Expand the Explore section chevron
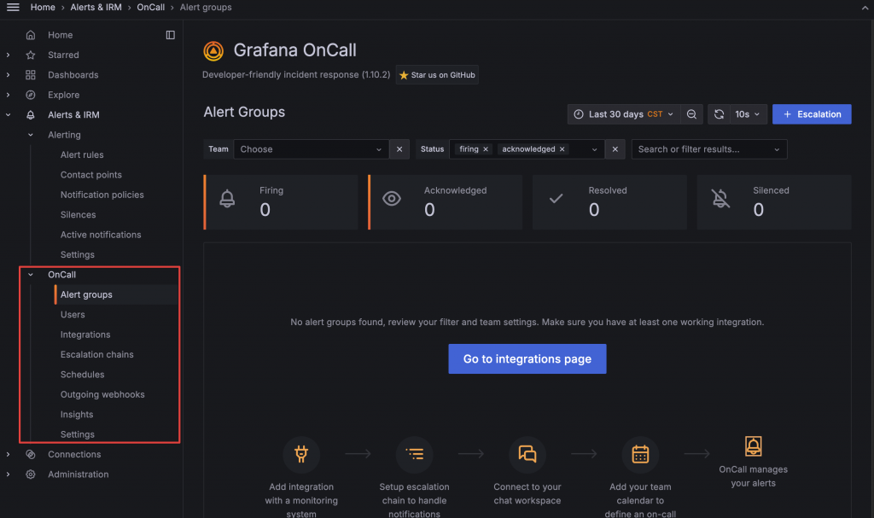 click(8, 95)
